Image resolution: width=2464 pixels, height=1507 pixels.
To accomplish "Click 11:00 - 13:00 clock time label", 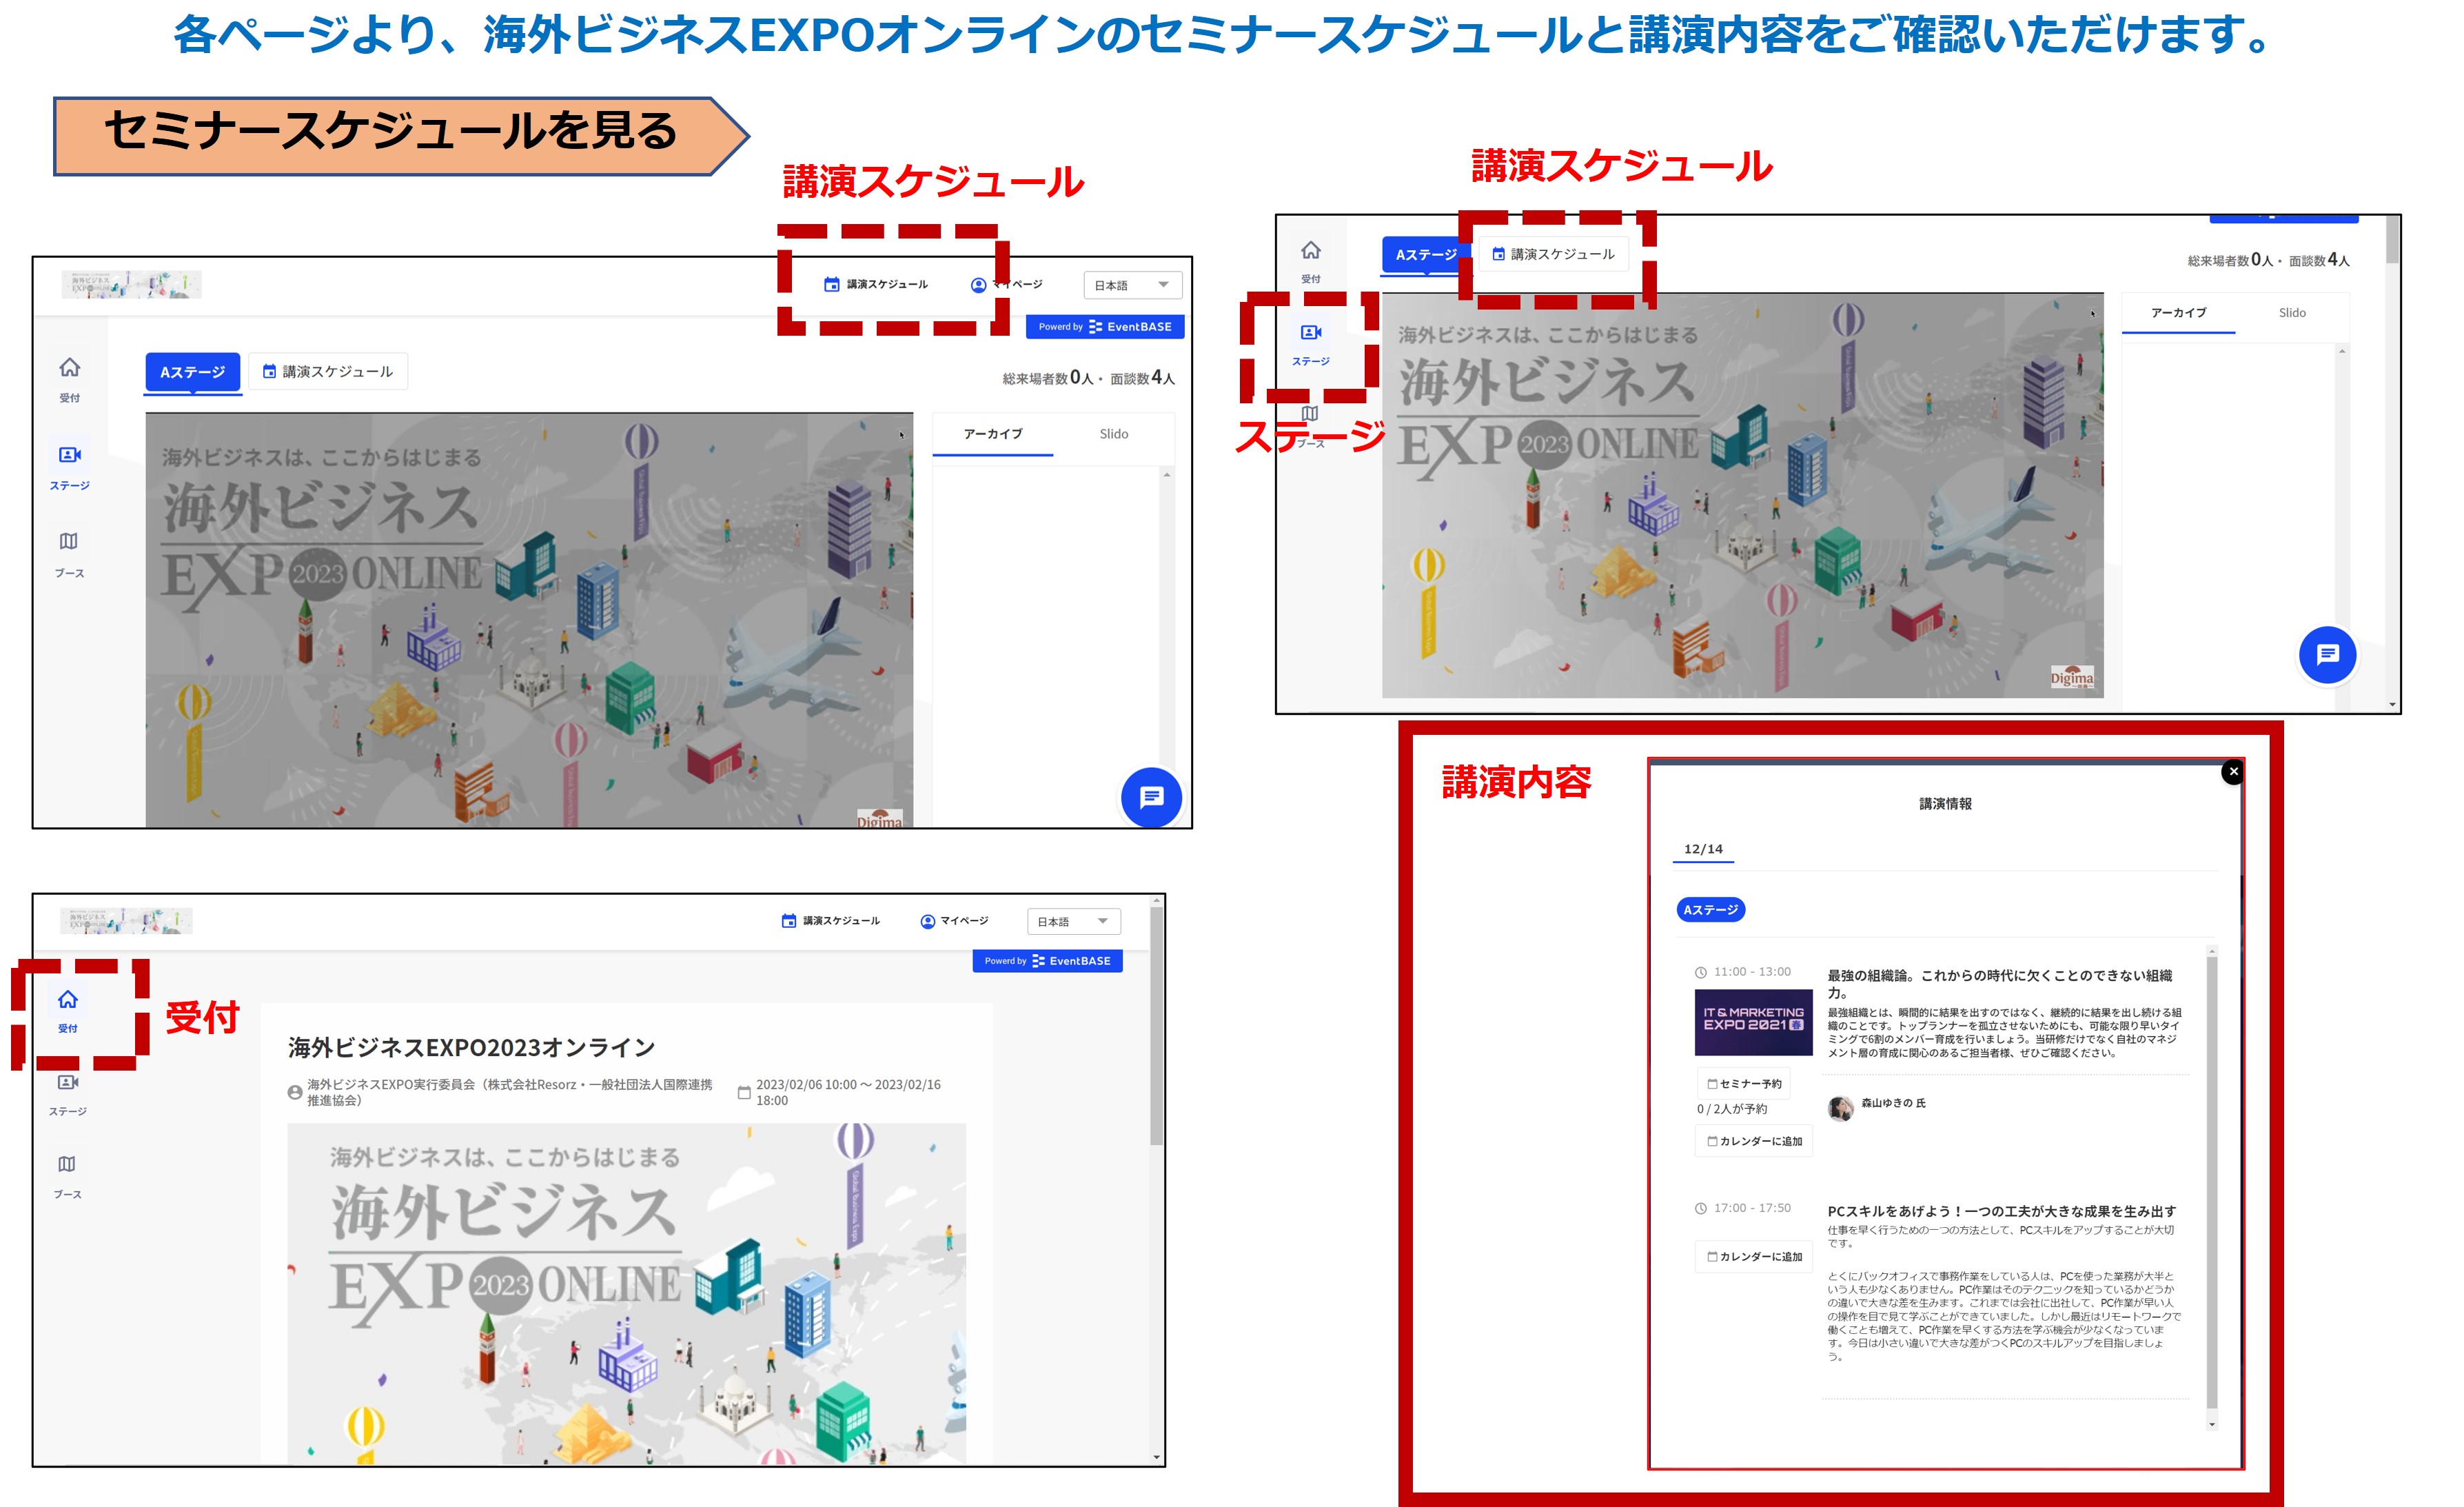I will coord(1742,971).
